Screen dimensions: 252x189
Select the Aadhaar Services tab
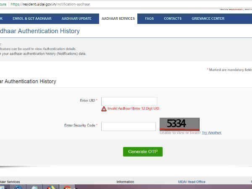pyautogui.click(x=118, y=18)
